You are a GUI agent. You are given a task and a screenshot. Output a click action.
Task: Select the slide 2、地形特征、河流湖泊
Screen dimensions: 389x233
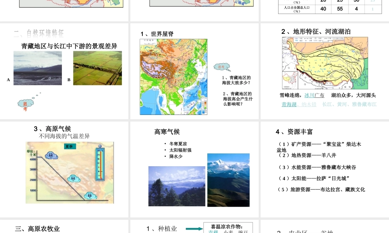(325, 71)
